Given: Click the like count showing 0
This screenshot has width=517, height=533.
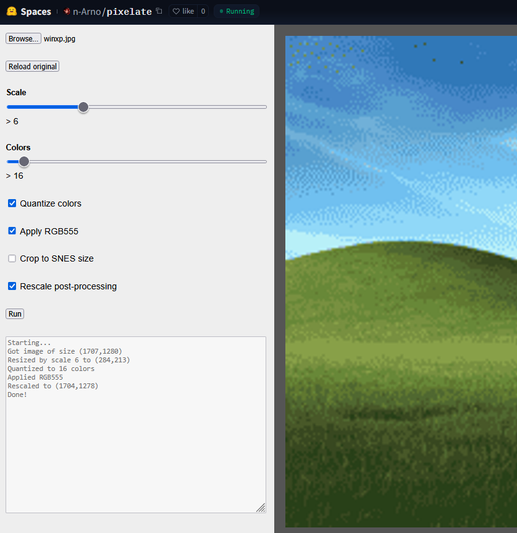Looking at the screenshot, I should tap(203, 11).
